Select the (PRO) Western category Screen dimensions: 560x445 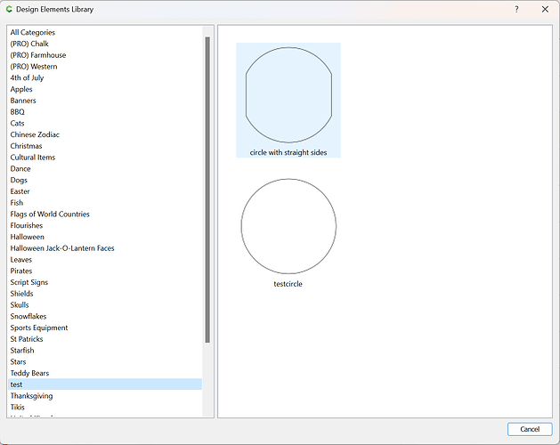point(105,67)
